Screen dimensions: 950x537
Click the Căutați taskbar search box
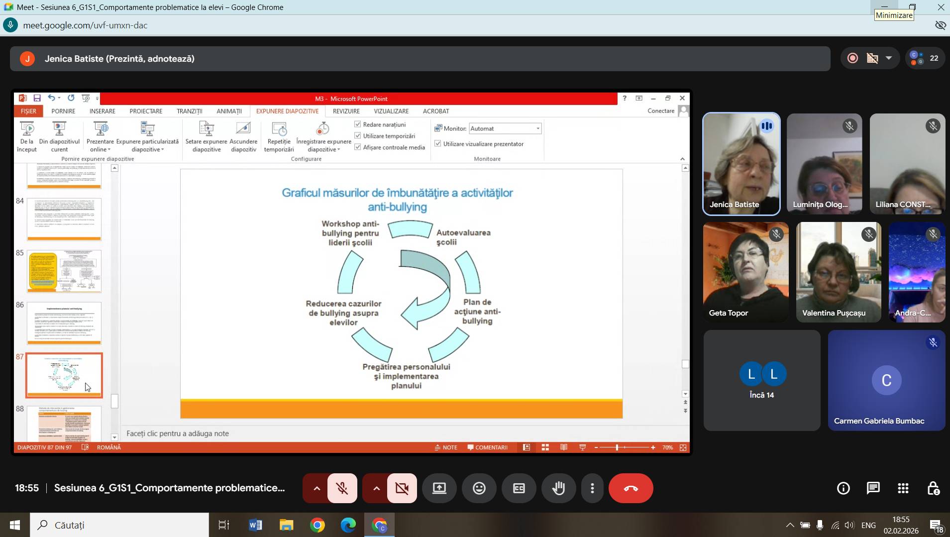[x=119, y=525]
